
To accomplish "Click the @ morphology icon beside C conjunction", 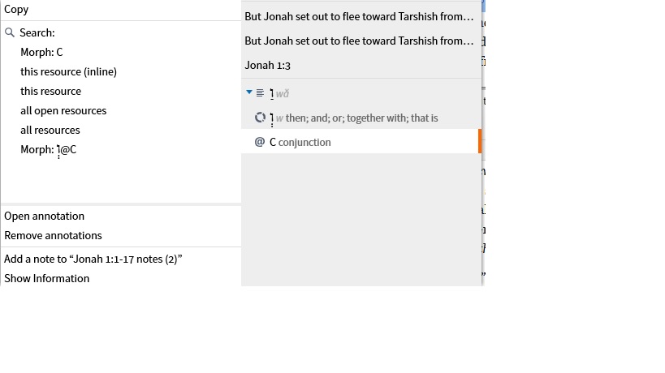I will [x=260, y=142].
